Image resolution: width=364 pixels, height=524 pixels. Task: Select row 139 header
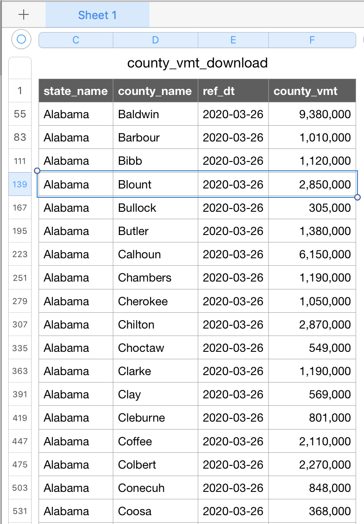(20, 184)
